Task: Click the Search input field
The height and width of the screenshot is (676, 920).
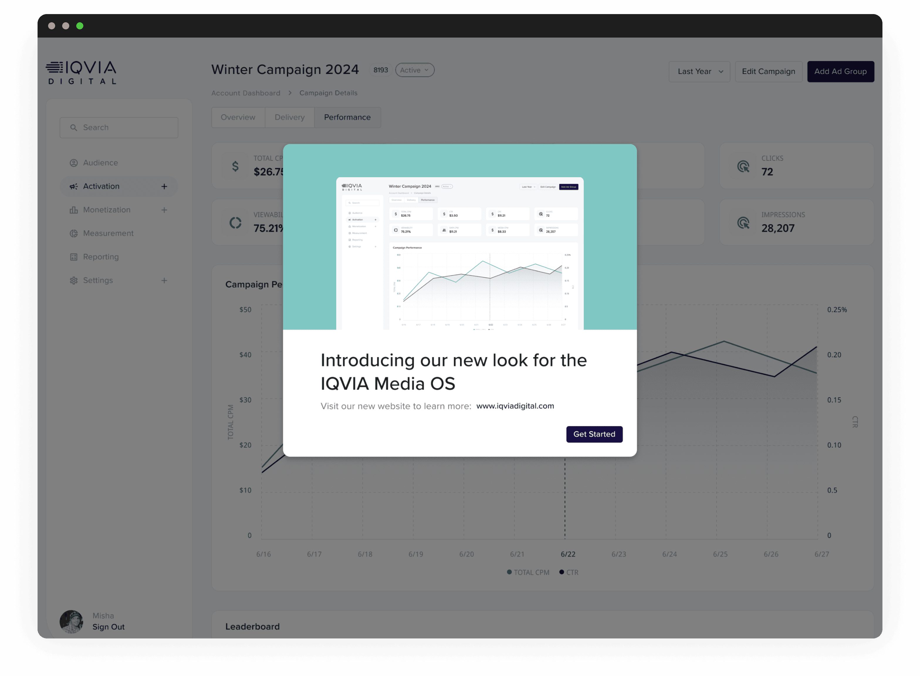Action: click(x=119, y=127)
